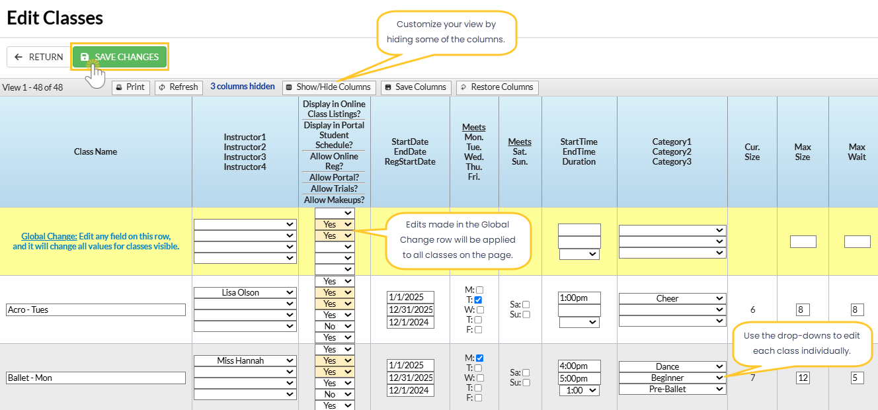Sort by the Class Name column header
Viewport: 878px width, 410px height.
[96, 151]
